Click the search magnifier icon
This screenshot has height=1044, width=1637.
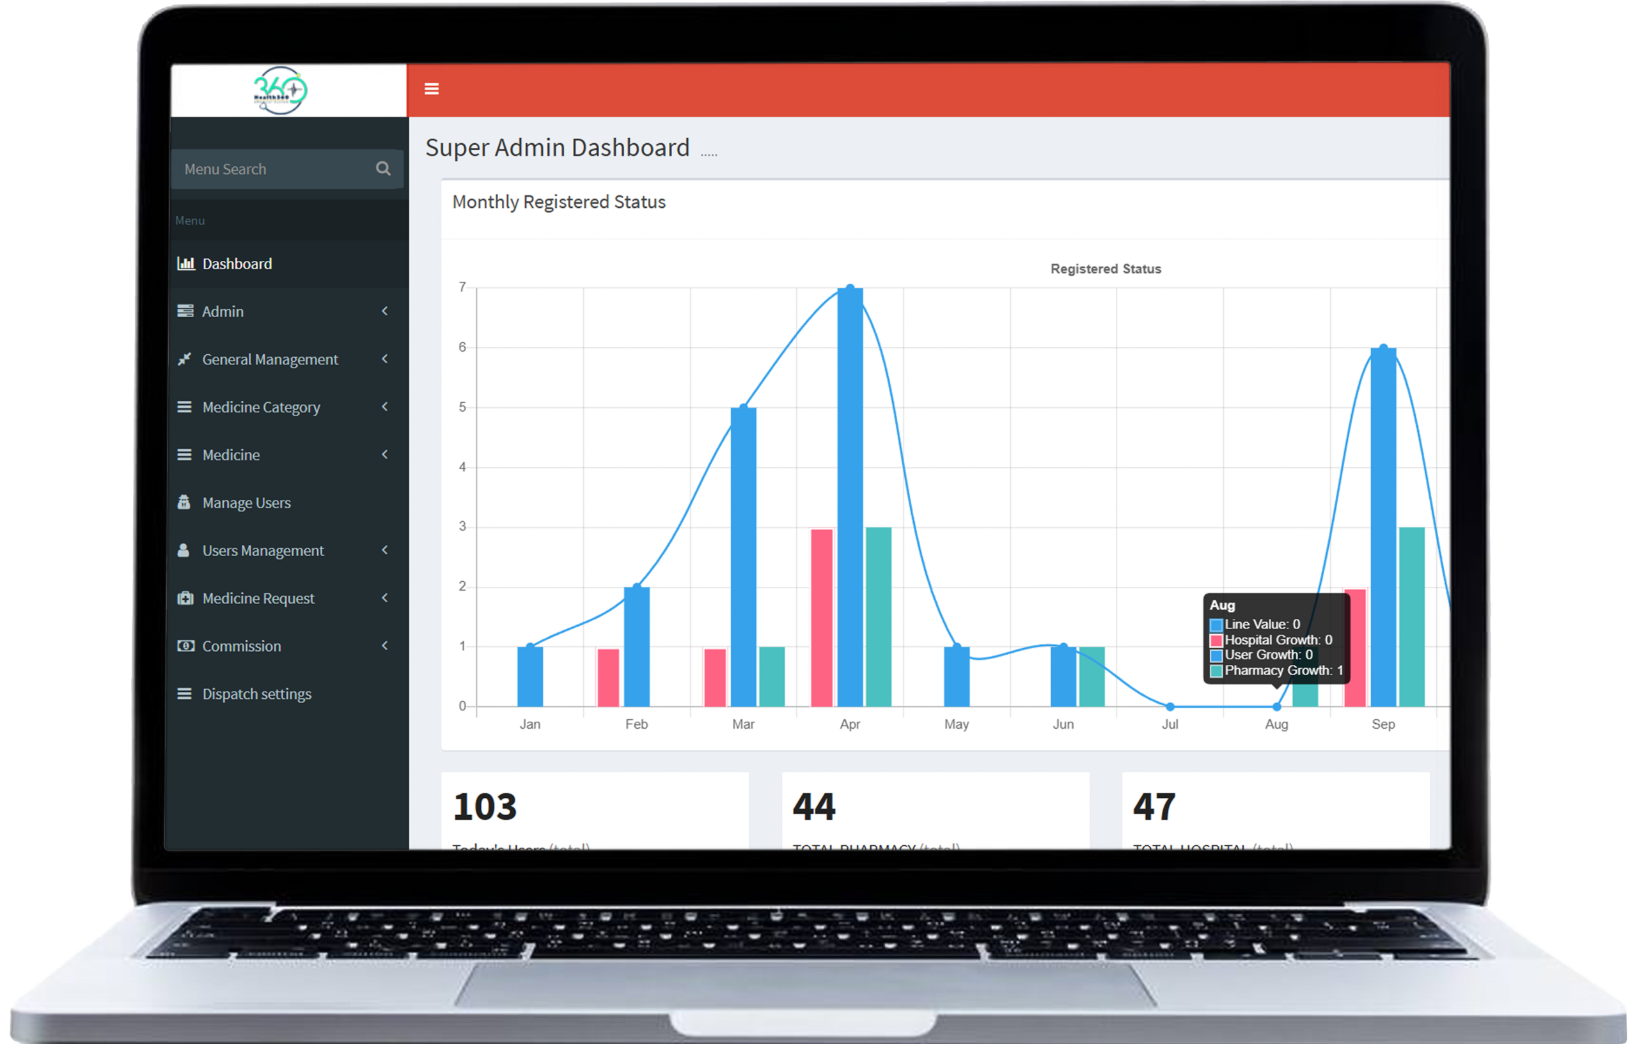pyautogui.click(x=384, y=169)
